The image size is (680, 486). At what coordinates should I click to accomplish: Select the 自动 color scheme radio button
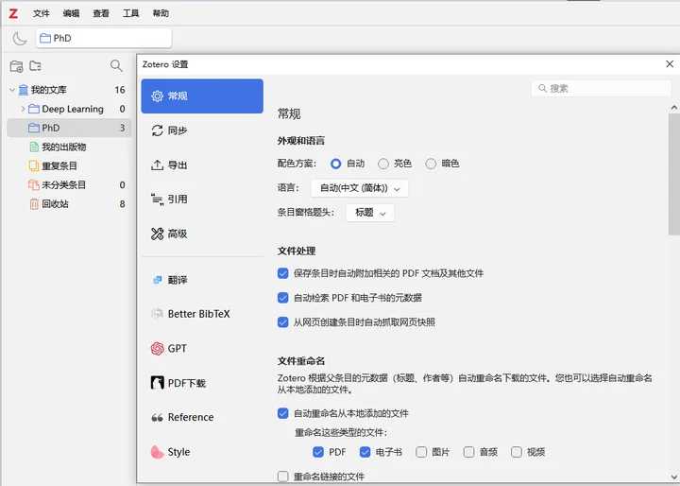click(335, 164)
